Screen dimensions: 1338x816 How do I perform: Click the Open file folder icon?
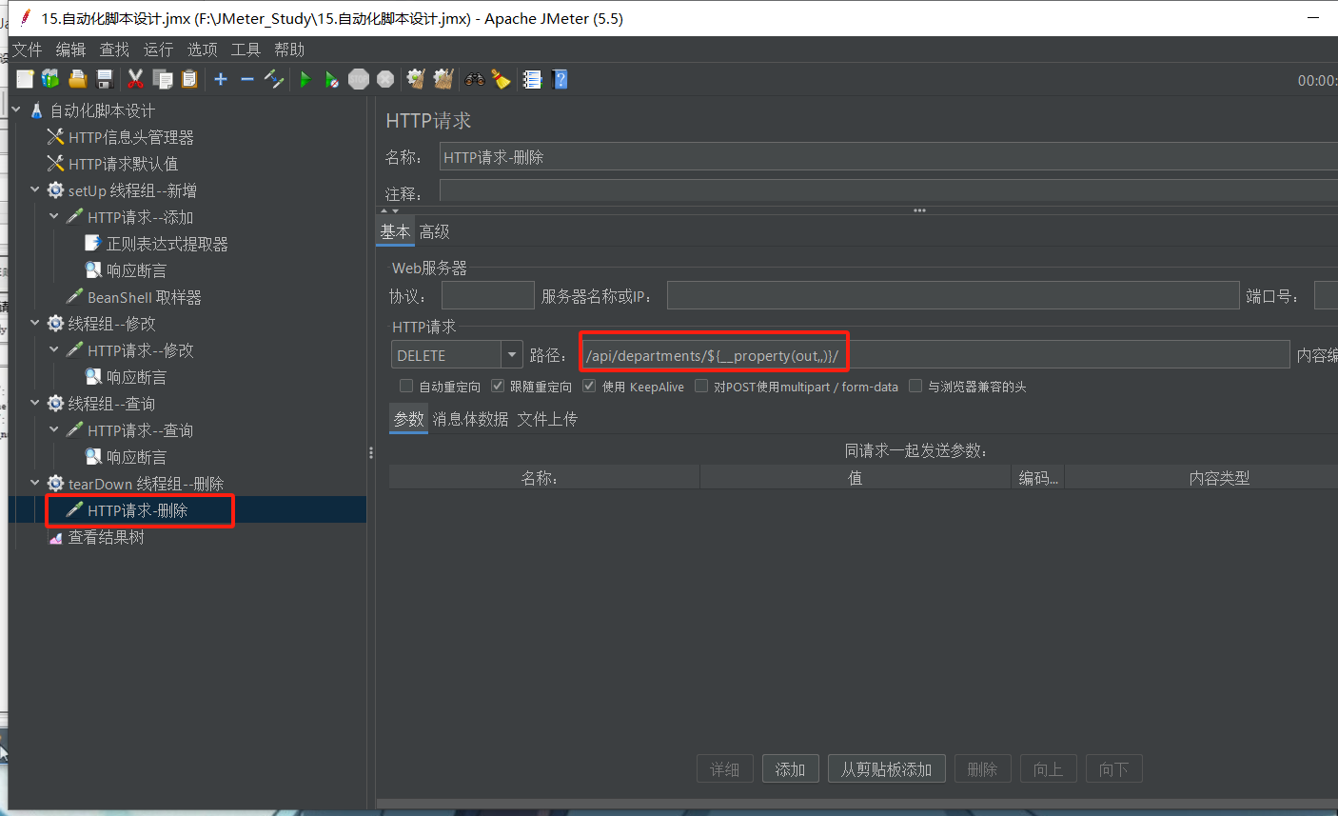coord(78,79)
